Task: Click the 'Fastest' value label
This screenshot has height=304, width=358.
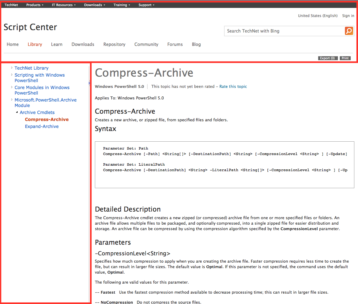Action: point(108,292)
